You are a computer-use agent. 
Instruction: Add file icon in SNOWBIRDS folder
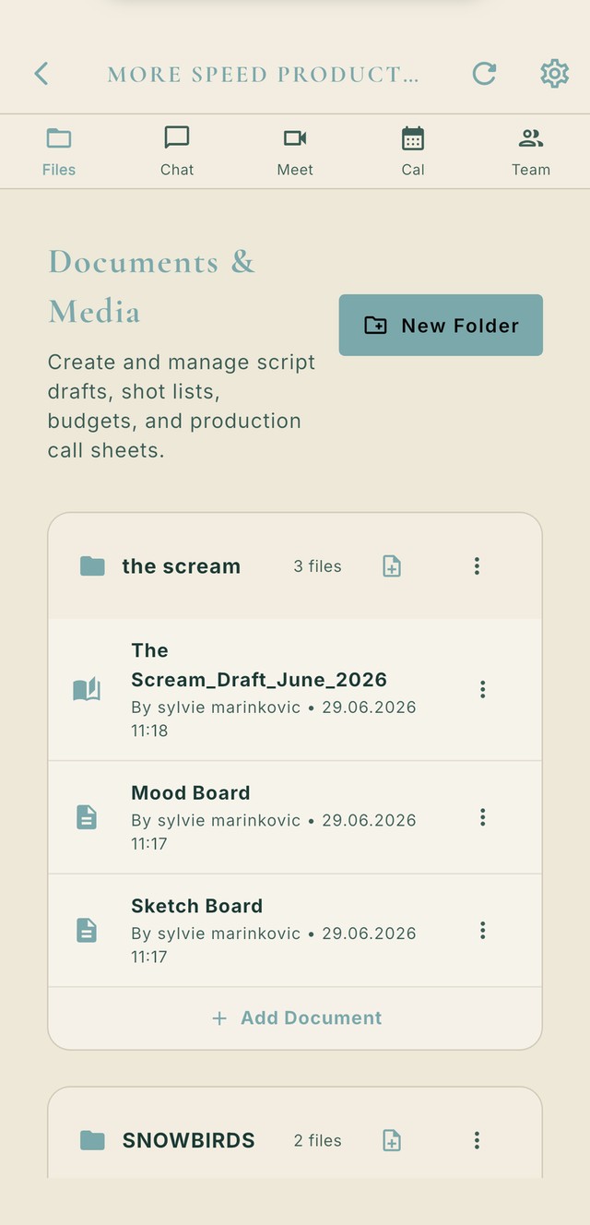(392, 1141)
